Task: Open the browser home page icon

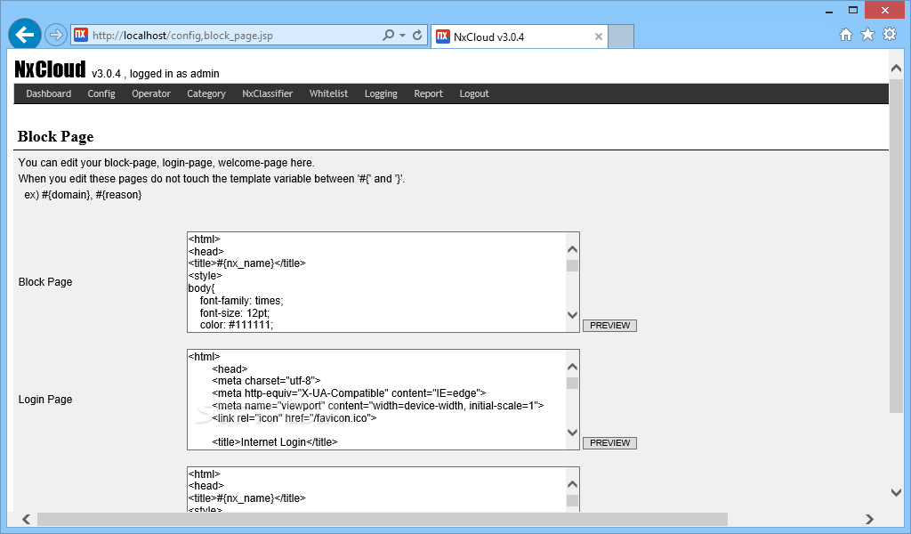Action: (x=846, y=35)
